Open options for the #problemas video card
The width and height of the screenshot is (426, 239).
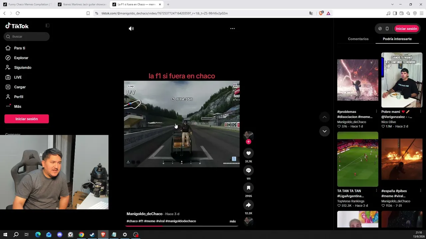pyautogui.click(x=376, y=112)
